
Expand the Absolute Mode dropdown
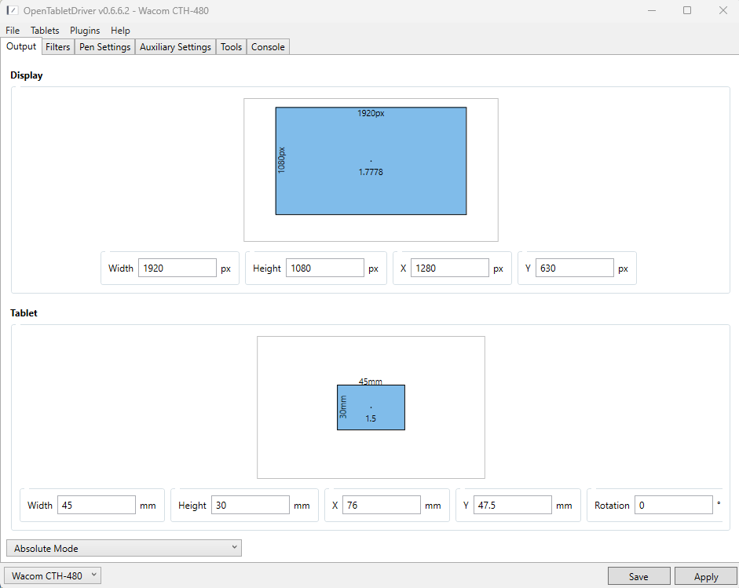tap(123, 548)
